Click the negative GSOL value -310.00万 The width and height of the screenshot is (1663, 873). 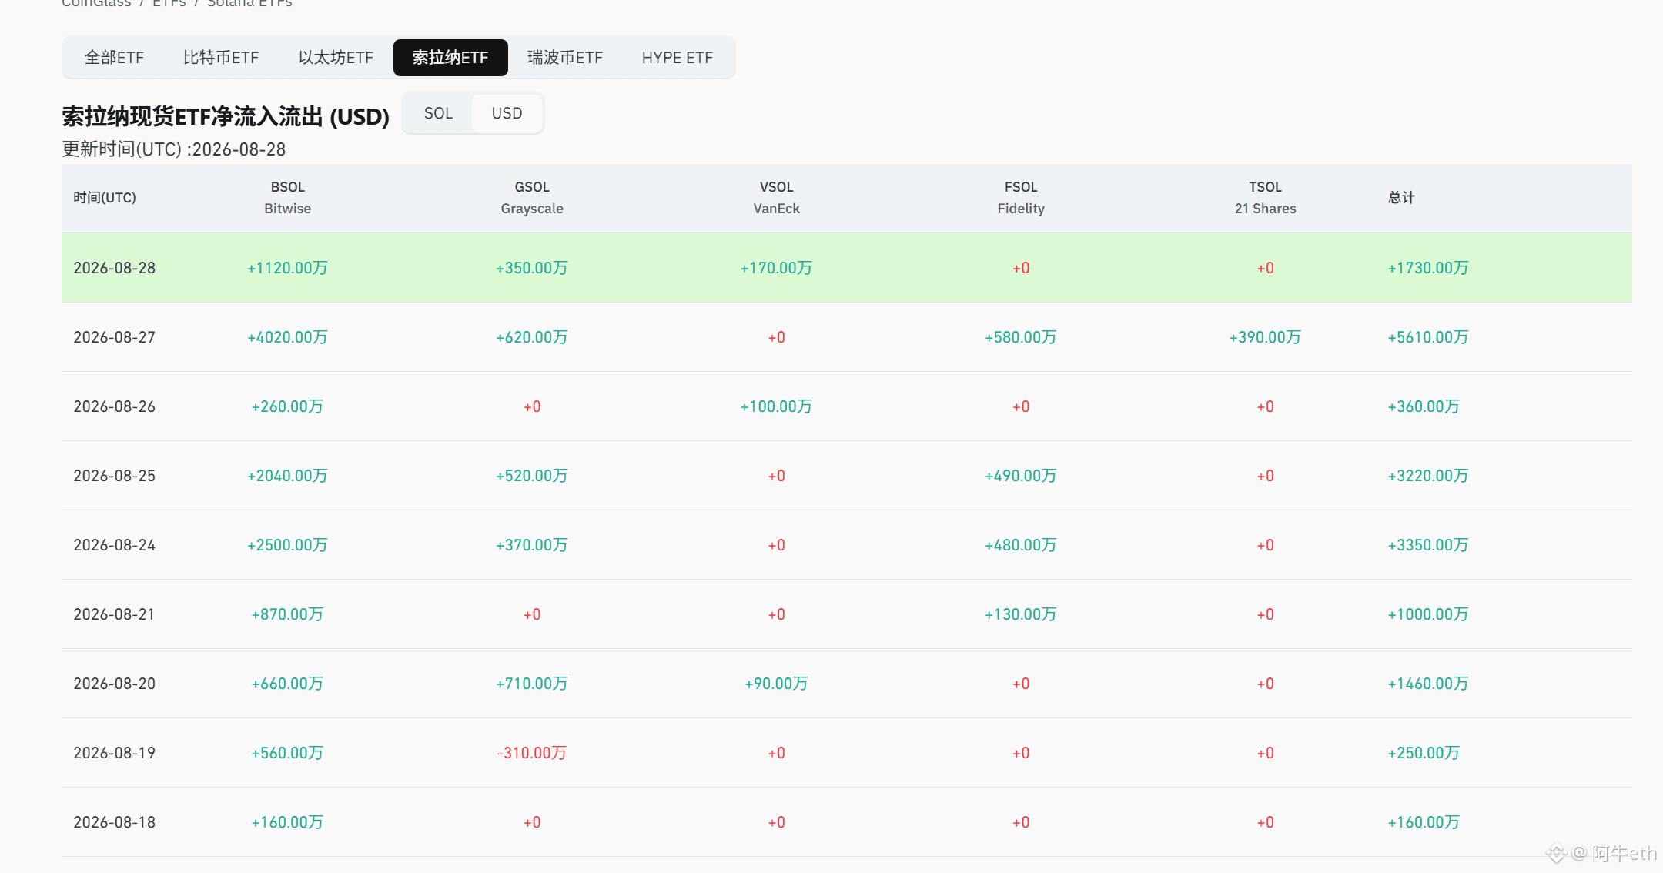click(x=532, y=753)
